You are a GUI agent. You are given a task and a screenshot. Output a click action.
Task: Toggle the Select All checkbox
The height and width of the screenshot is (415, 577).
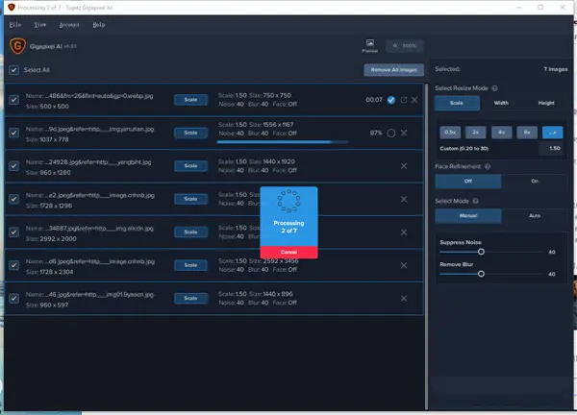(13, 70)
